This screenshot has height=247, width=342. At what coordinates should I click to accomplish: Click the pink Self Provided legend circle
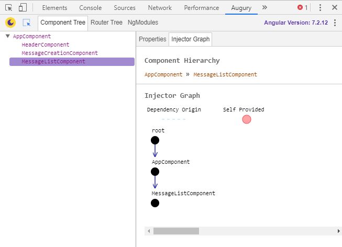pos(247,119)
